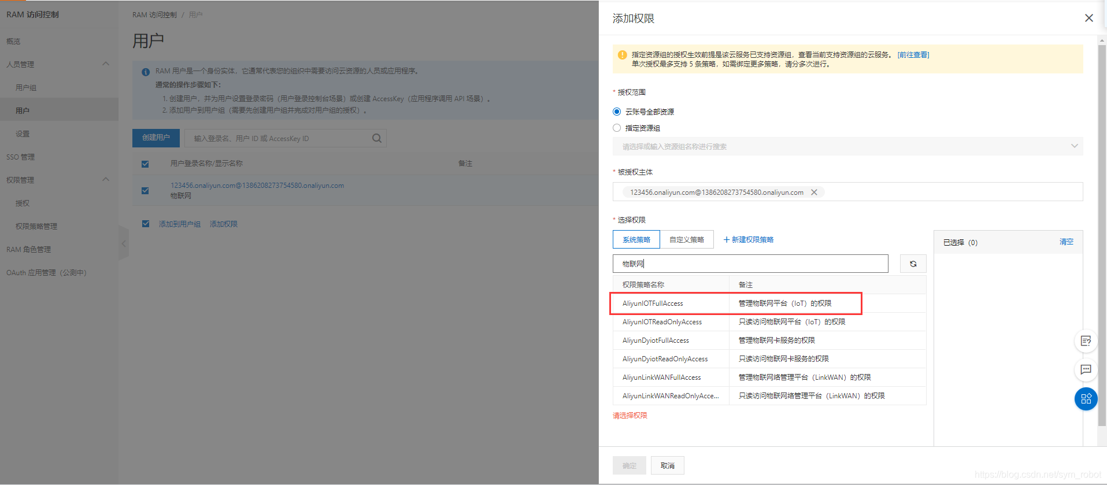This screenshot has width=1107, height=485.
Task: Click the 取消 button
Action: pyautogui.click(x=668, y=465)
